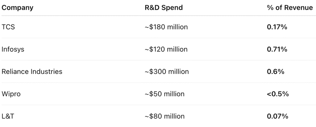Click the 0.07% revenue value
The height and width of the screenshot is (127, 316).
coord(277,116)
